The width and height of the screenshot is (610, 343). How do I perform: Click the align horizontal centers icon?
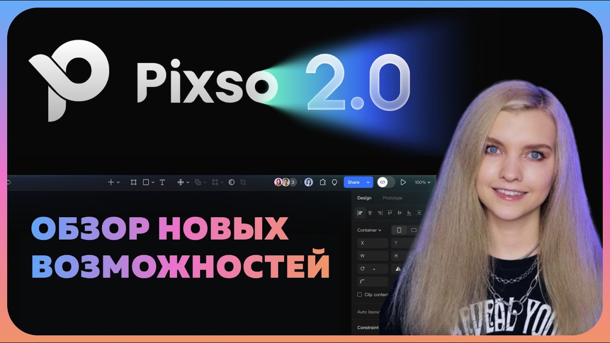(370, 213)
